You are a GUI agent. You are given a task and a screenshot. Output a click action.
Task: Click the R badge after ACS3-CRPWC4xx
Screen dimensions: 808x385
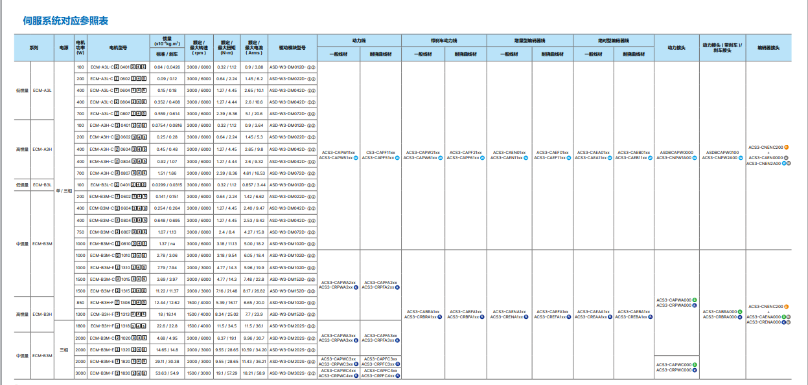(356, 375)
